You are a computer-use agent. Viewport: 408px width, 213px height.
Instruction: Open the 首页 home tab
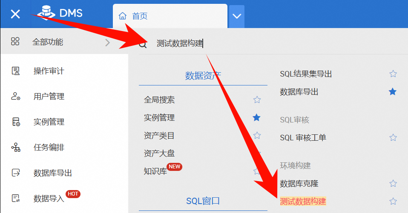tap(170, 16)
